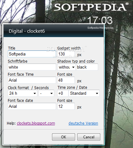Click the shadow color field containing black
This screenshot has width=133, height=148.
(87, 67)
